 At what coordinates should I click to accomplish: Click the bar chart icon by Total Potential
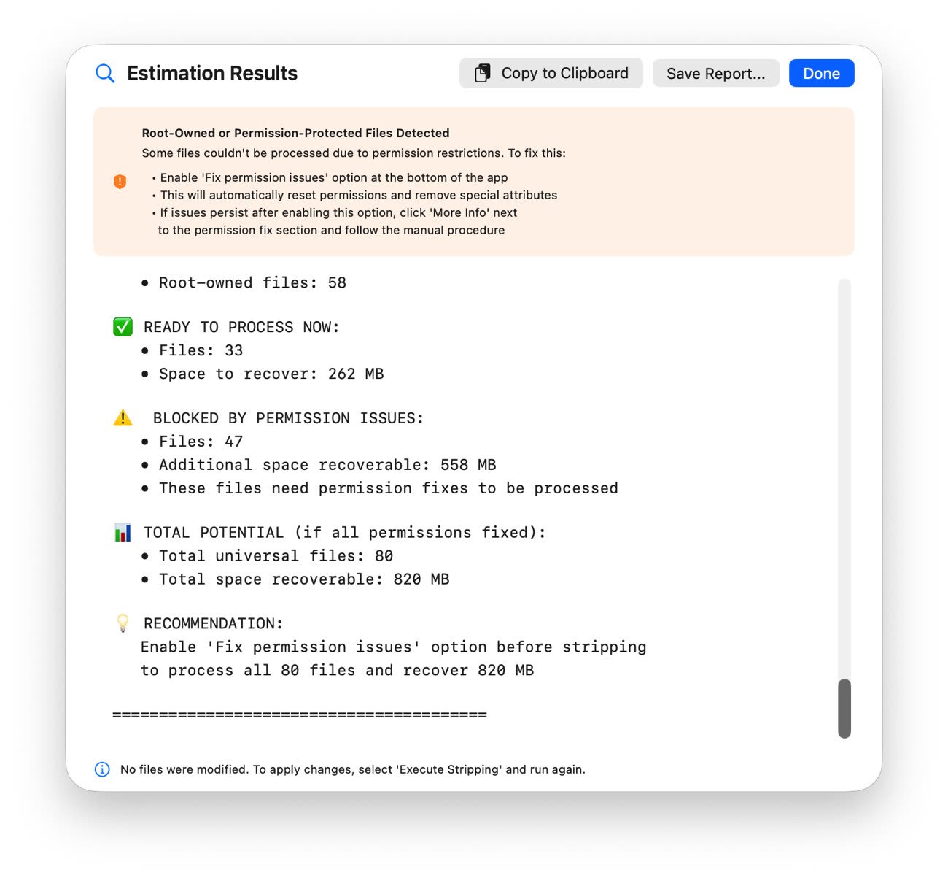click(x=123, y=533)
